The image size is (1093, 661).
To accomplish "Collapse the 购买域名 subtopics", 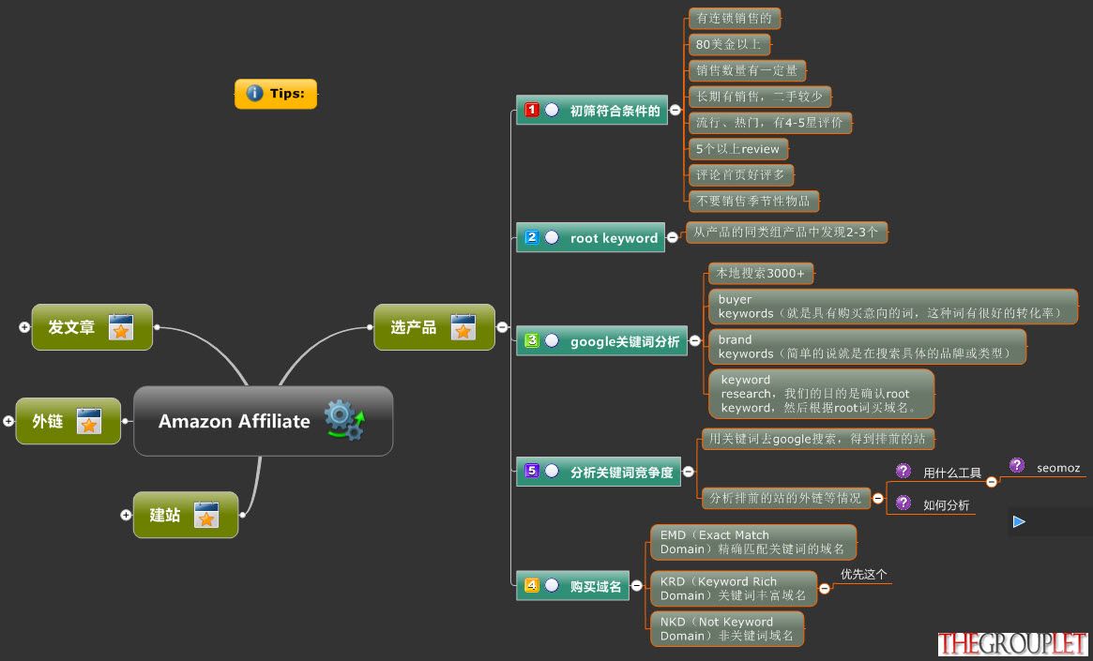I will 636,586.
